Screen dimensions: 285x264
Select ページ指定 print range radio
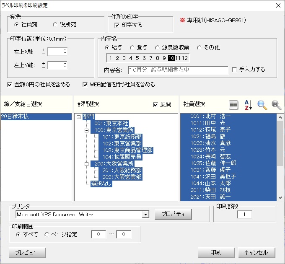pyautogui.click(x=47, y=234)
